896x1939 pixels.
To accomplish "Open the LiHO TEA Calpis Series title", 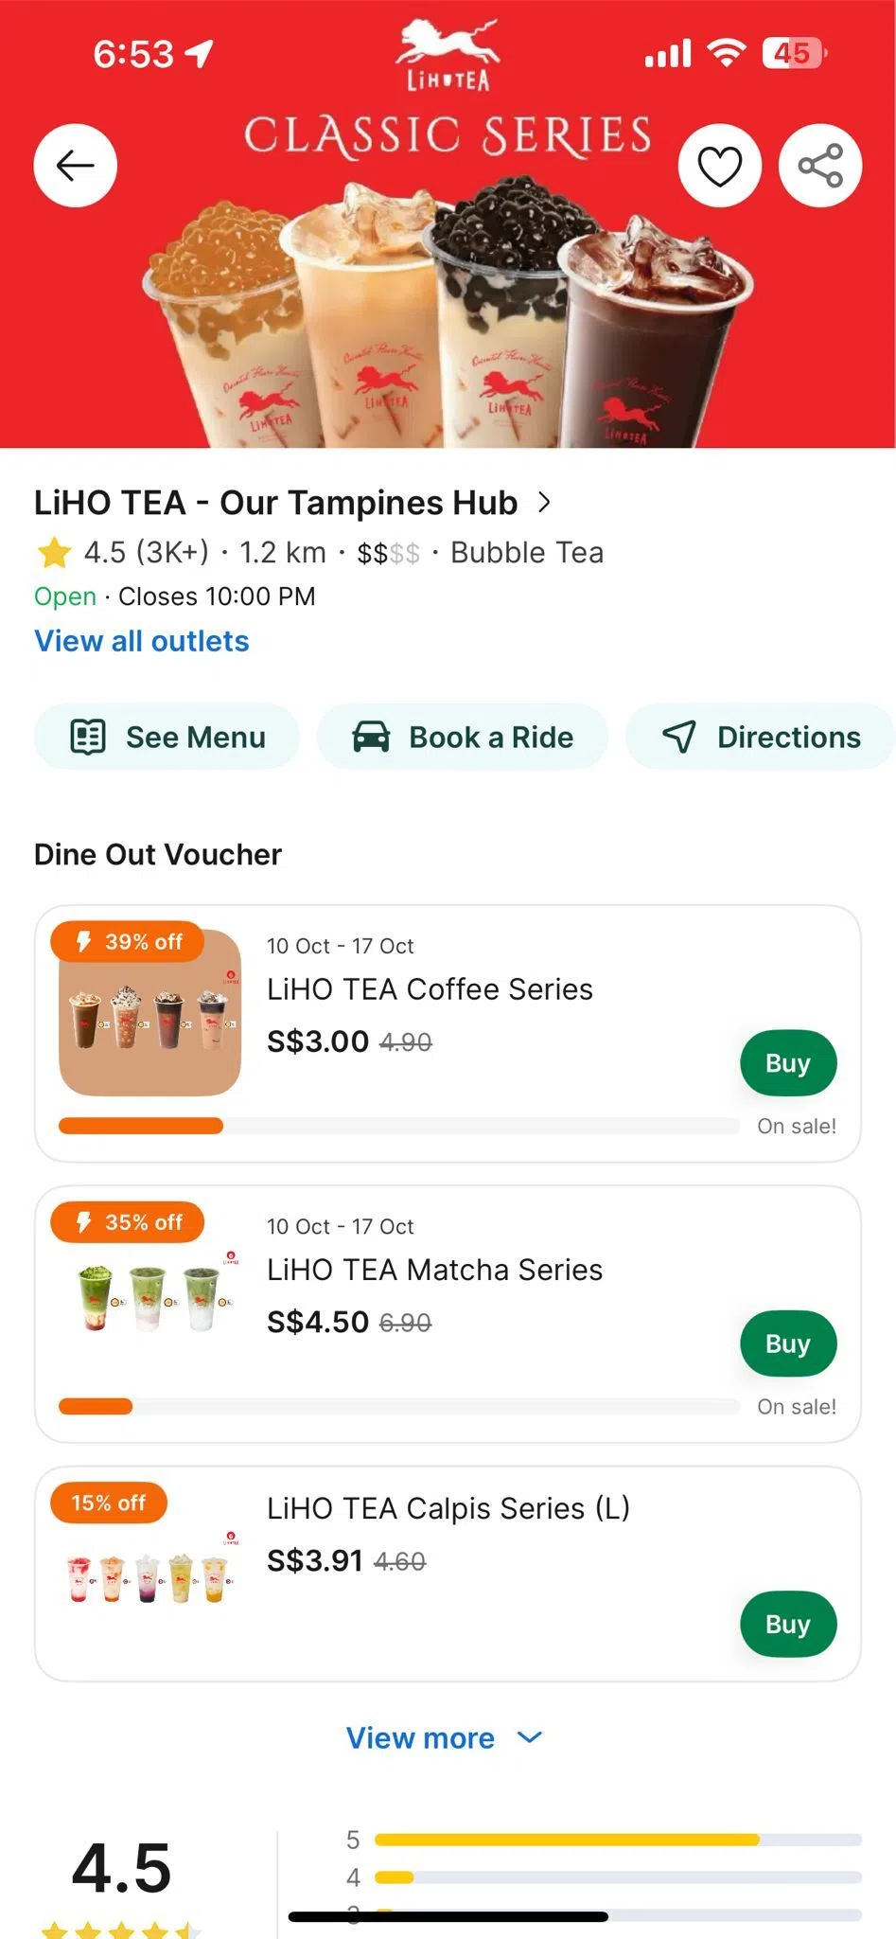I will tap(448, 1508).
